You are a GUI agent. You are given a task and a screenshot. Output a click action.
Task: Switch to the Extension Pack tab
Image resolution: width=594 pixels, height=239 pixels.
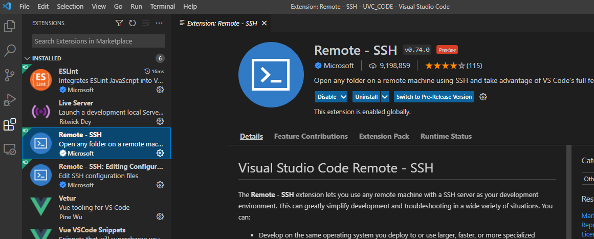pos(384,136)
